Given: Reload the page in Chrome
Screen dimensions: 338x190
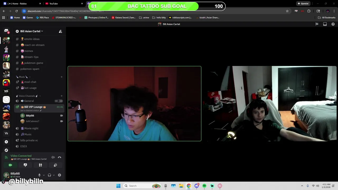Looking at the screenshot, I should pyautogui.click(x=16, y=11).
